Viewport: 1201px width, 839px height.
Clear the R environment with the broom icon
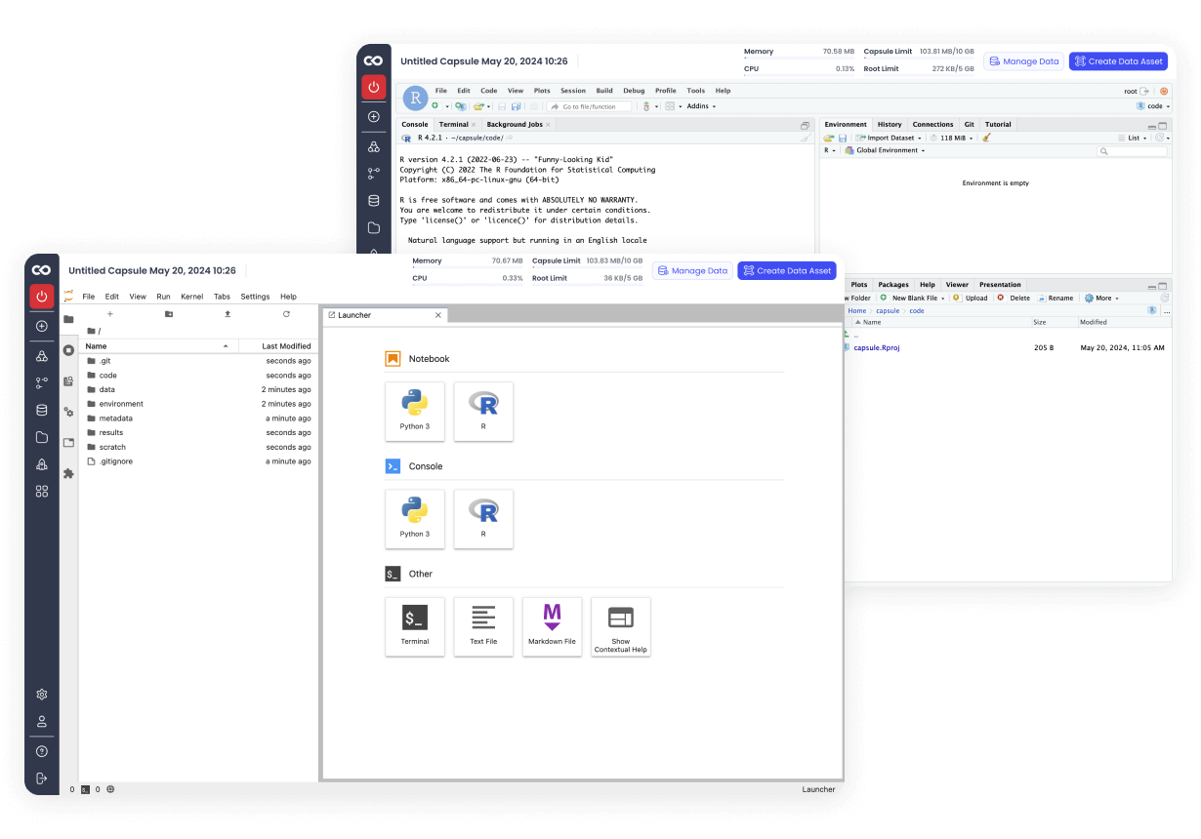988,138
